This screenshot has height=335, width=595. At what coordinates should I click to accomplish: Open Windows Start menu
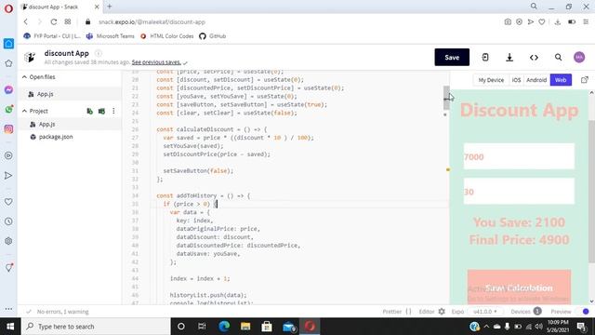tap(10, 327)
